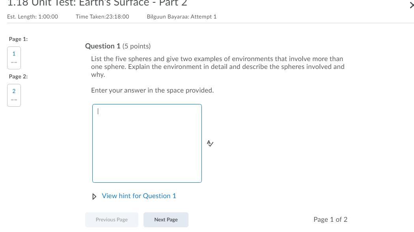414x232 pixels.
Task: Click inside the answer text box
Action: (147, 143)
